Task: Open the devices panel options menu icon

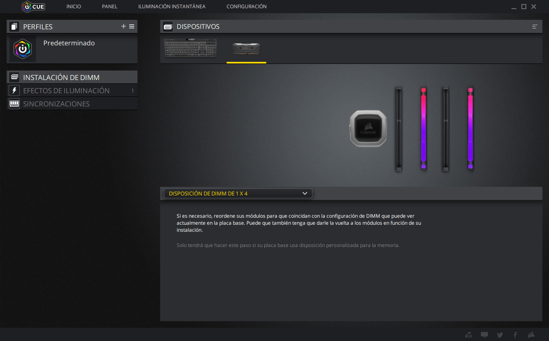Action: click(x=535, y=27)
